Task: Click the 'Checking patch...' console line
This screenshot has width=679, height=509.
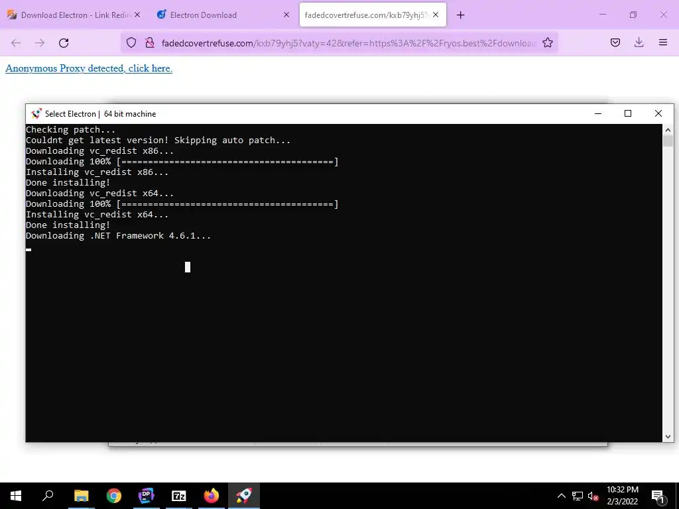Action: pyautogui.click(x=70, y=129)
